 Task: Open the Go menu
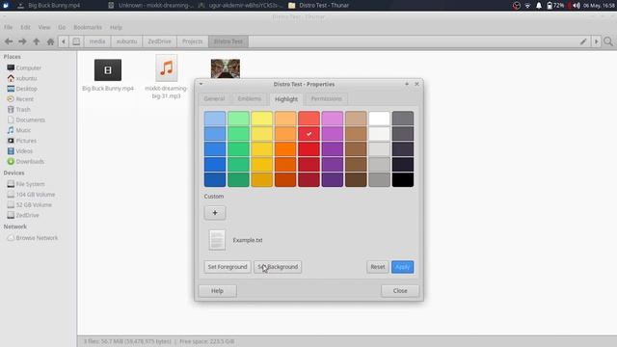[x=62, y=27]
